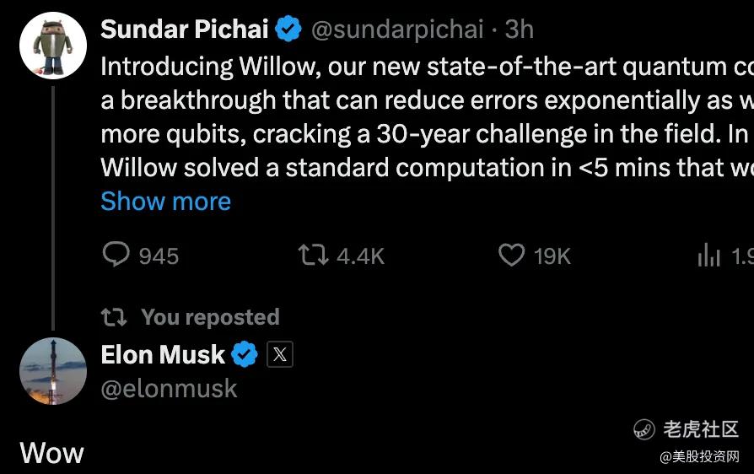Click Elon Musk's blue verified badge
The image size is (754, 474).
(245, 354)
